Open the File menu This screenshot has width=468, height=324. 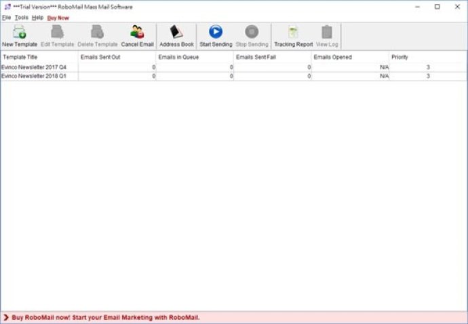(6, 18)
